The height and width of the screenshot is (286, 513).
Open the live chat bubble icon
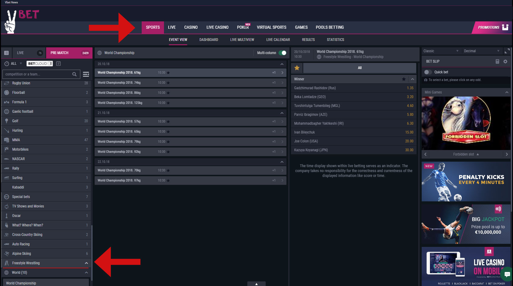point(507,274)
